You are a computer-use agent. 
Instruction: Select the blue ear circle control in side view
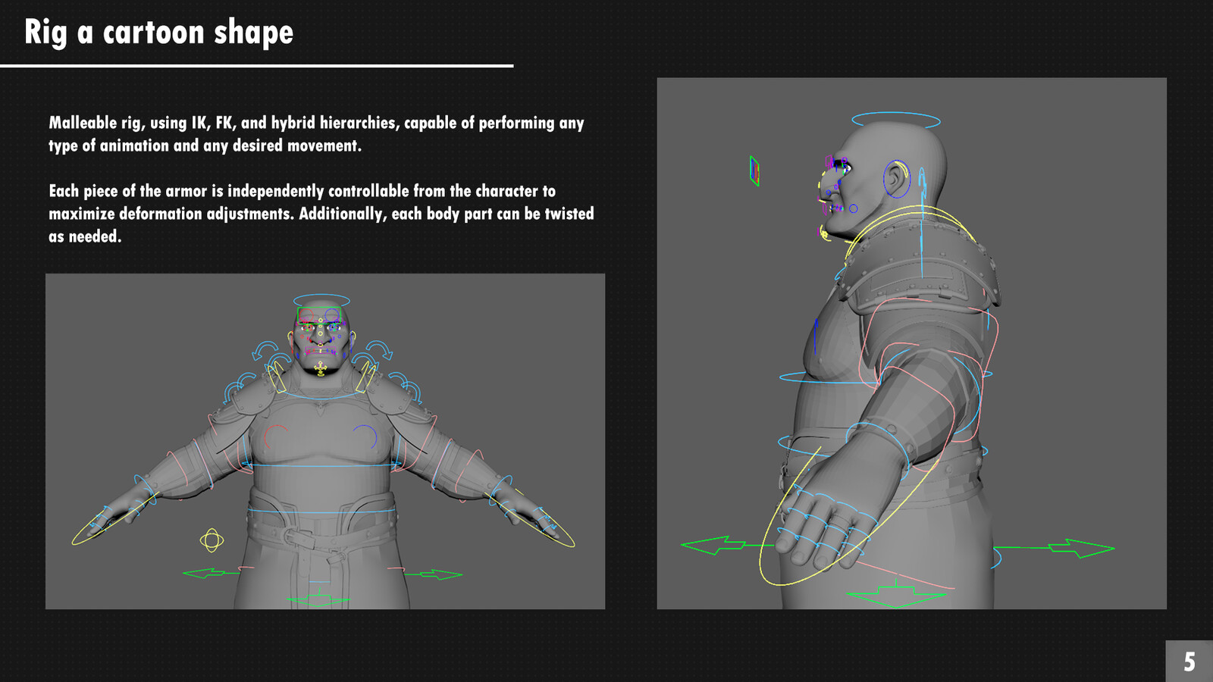(x=897, y=180)
